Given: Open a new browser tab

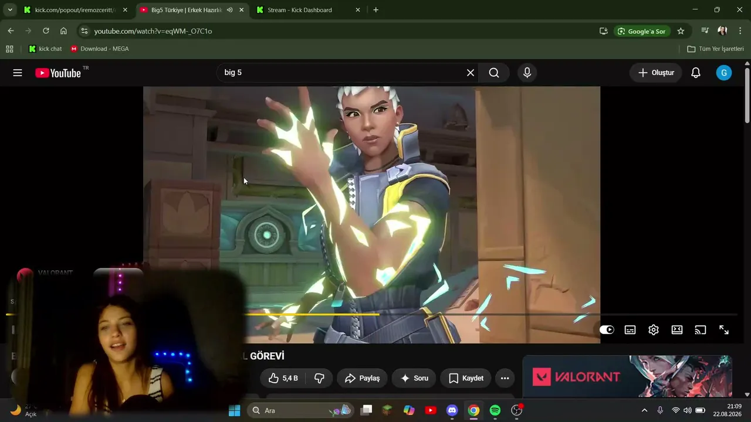Looking at the screenshot, I should [376, 10].
